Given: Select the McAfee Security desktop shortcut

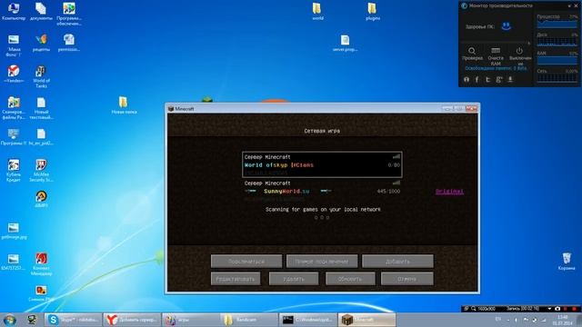Looking at the screenshot, I should point(41,171).
